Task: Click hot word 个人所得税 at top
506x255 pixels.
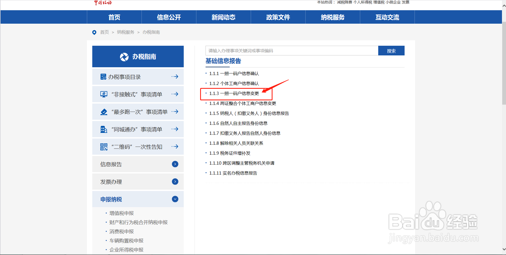Action: pos(363,2)
